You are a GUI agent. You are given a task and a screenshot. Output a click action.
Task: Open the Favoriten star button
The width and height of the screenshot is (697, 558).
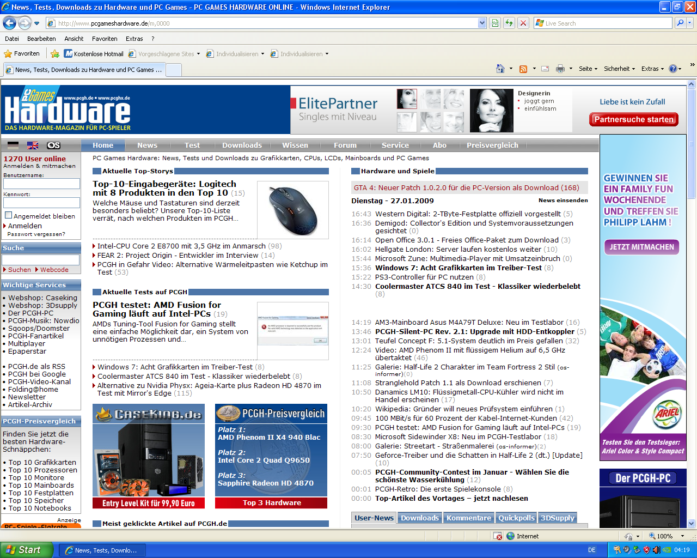coord(22,53)
